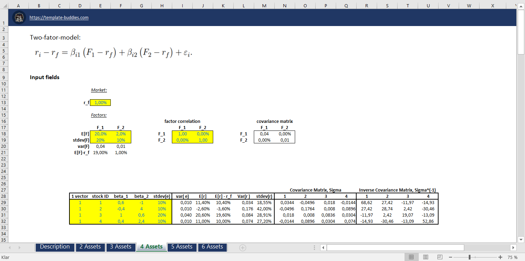
Task: Click the next sheet navigation arrow
Action: coord(20,247)
